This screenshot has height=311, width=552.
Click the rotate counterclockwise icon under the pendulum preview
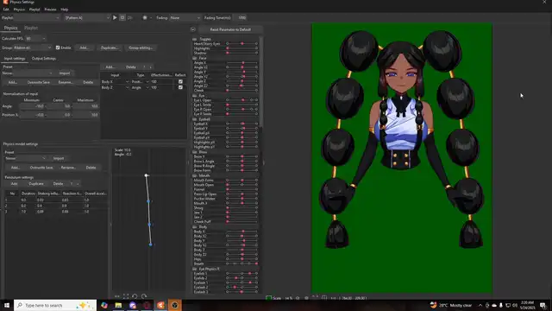point(135,296)
